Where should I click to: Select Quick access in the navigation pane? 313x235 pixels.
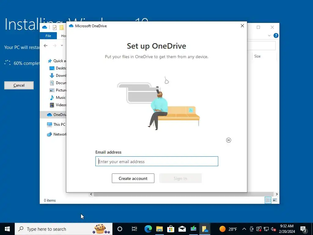(57, 61)
